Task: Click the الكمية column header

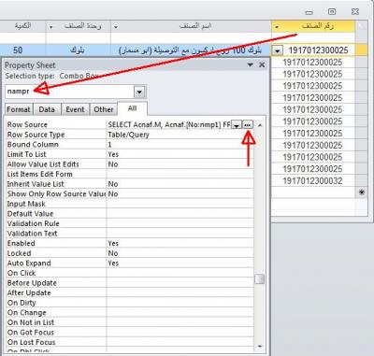Action: pos(22,26)
